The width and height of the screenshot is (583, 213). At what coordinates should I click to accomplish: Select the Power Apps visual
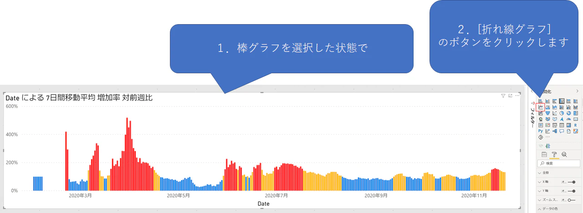pyautogui.click(x=541, y=137)
